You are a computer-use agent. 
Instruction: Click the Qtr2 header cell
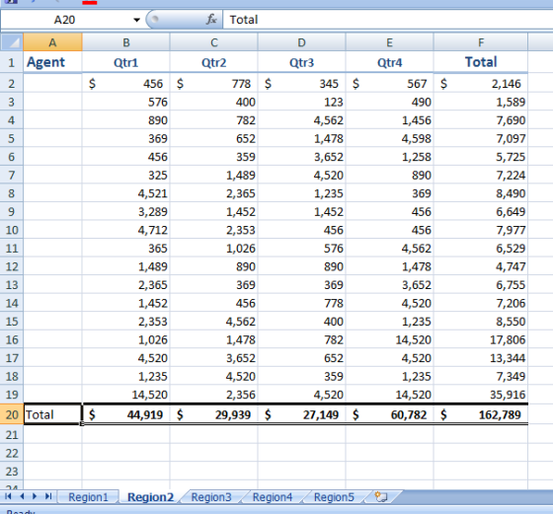[213, 62]
